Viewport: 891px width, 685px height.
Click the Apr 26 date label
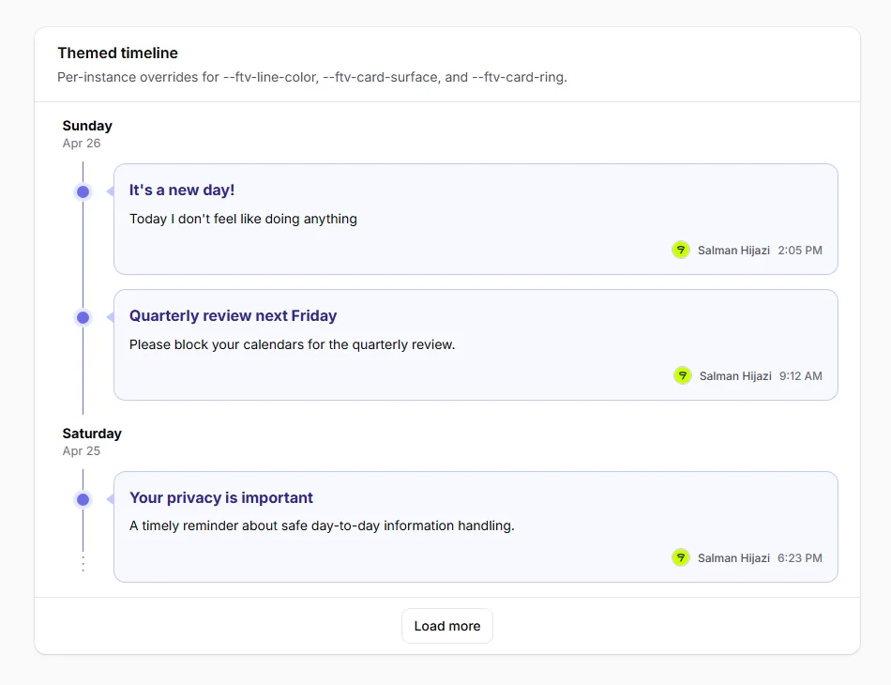point(82,144)
